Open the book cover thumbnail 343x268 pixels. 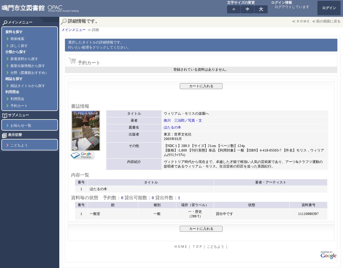pyautogui.click(x=85, y=131)
